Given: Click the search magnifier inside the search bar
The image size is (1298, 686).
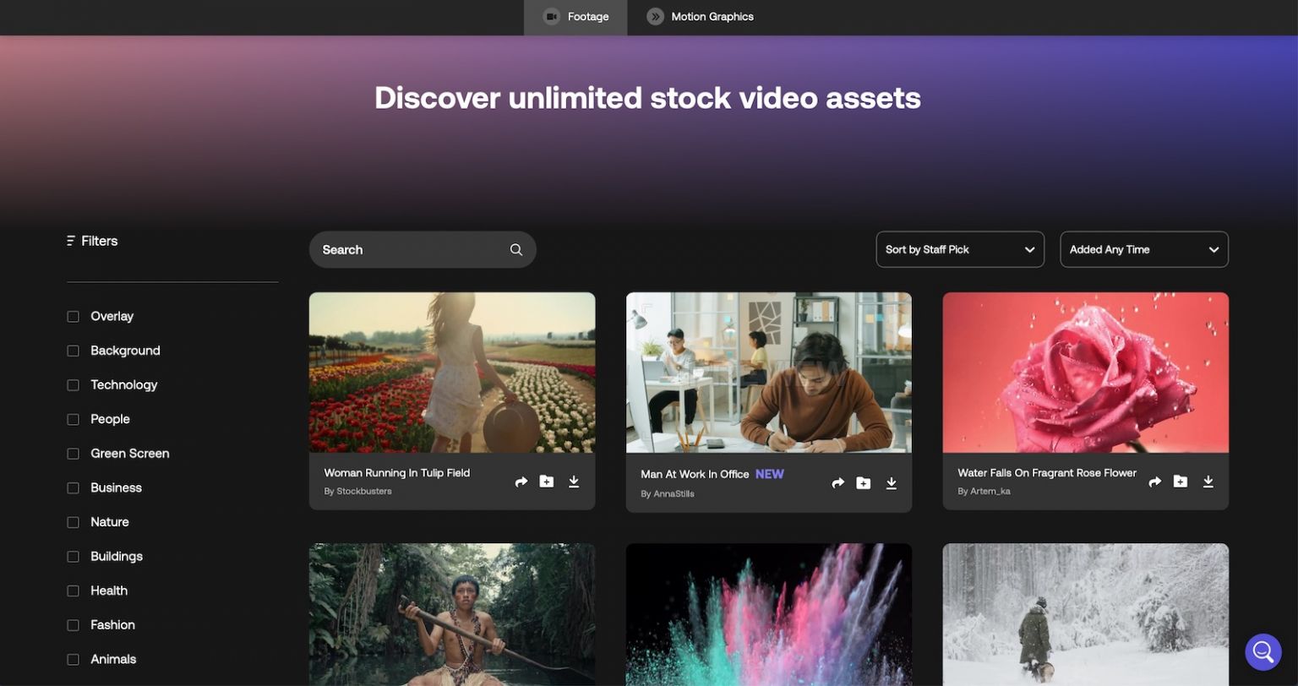Looking at the screenshot, I should click(515, 249).
